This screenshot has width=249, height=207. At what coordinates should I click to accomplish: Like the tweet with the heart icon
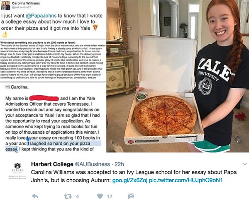coord(99,195)
